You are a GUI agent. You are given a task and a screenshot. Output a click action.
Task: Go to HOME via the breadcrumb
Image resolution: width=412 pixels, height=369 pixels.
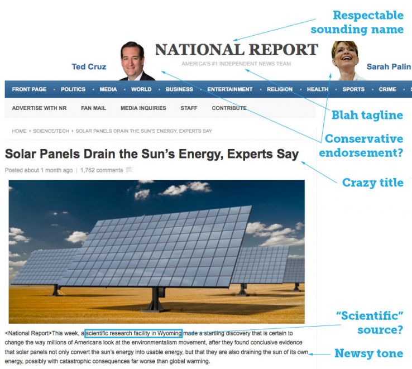click(19, 131)
